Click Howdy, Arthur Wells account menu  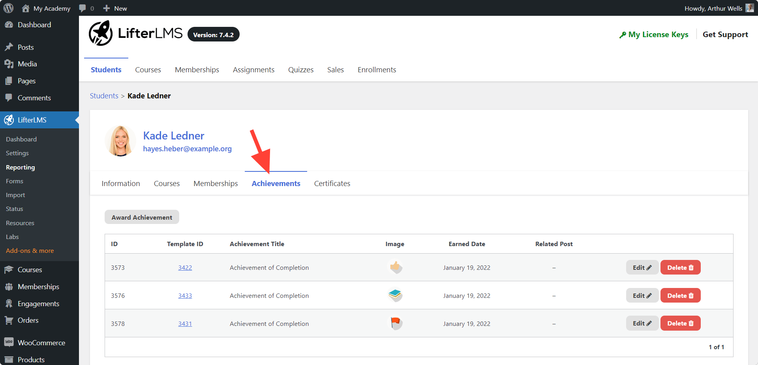pos(719,8)
